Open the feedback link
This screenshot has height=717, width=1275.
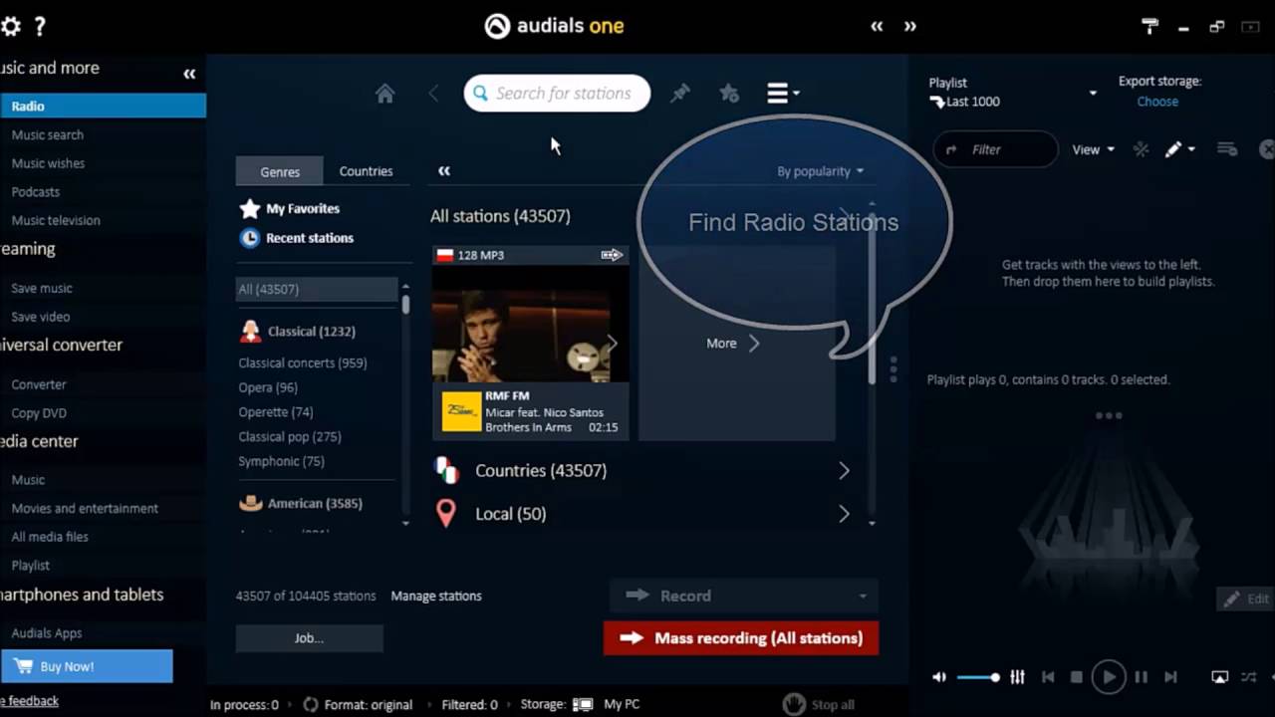click(x=30, y=700)
